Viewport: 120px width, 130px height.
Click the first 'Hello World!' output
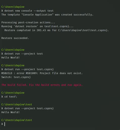[x=11, y=58]
